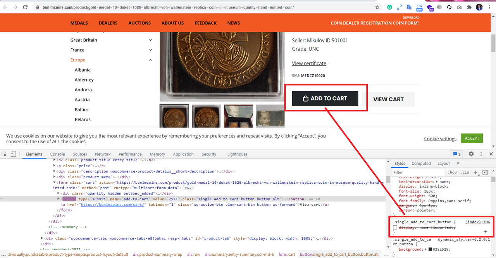Open the Lighthouse tab
The width and height of the screenshot is (496, 258).
tap(237, 154)
